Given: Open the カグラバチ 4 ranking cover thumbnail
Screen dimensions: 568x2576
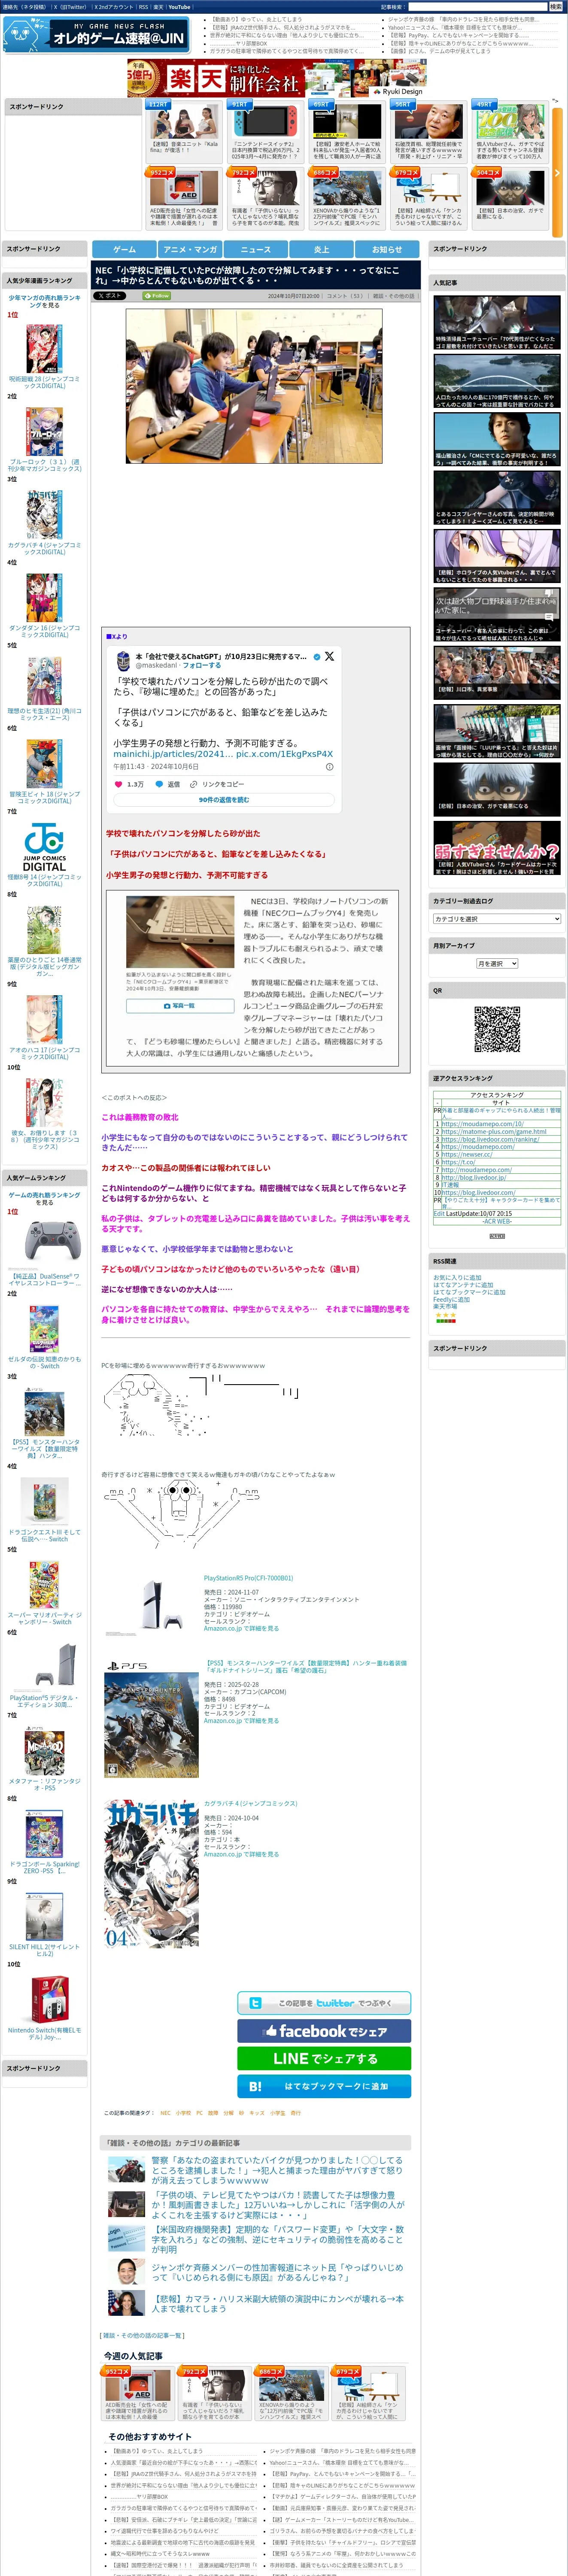Looking at the screenshot, I should [44, 515].
